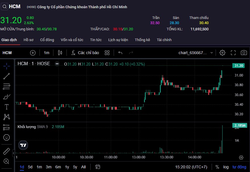Click the HCM symbol search field

[x=11, y=7]
